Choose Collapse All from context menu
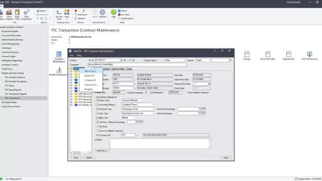 tap(91, 80)
